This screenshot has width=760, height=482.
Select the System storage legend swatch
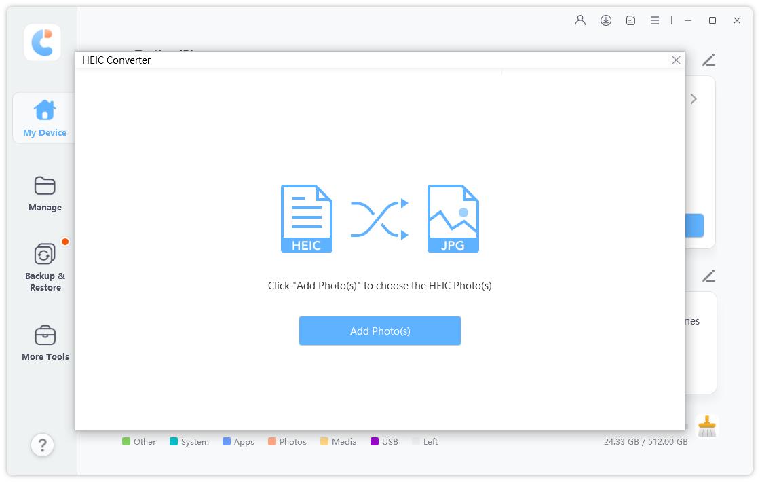[x=174, y=441]
